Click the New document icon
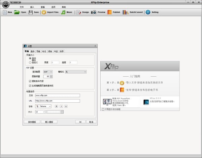This screenshot has width=202, height=158. point(5,12)
